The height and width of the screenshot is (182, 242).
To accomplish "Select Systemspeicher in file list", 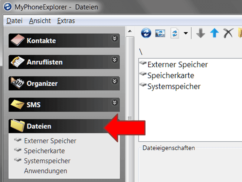I will point(174,86).
